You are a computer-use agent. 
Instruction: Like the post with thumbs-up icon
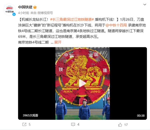click(120, 125)
